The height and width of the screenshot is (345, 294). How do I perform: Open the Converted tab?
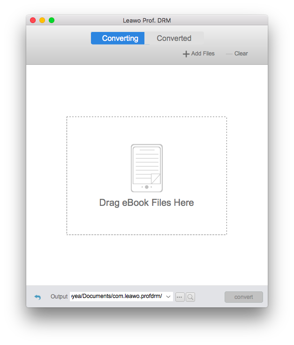click(174, 39)
